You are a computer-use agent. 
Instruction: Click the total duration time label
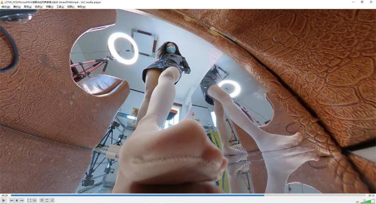pos(371,195)
